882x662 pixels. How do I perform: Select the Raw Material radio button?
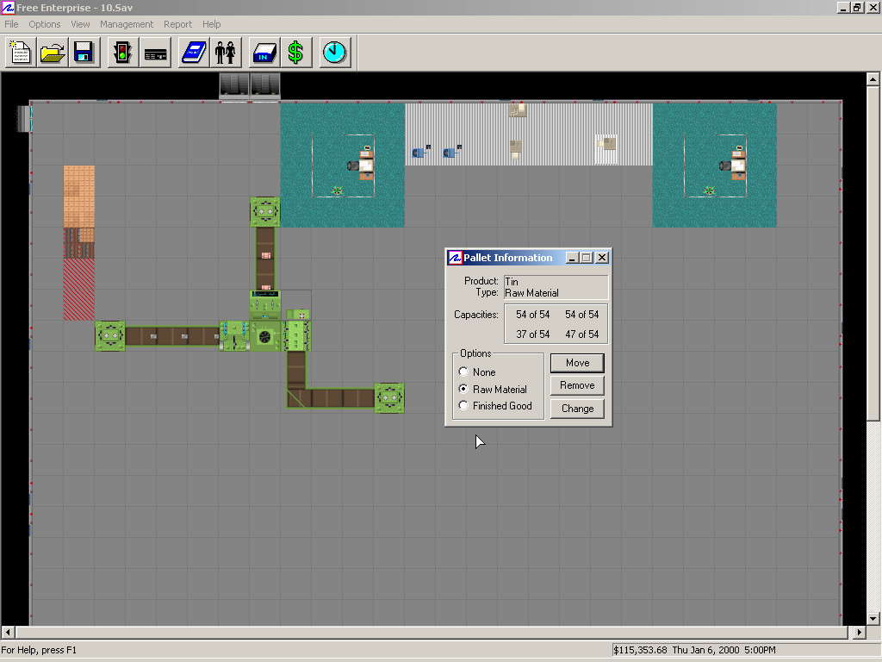[x=464, y=390]
